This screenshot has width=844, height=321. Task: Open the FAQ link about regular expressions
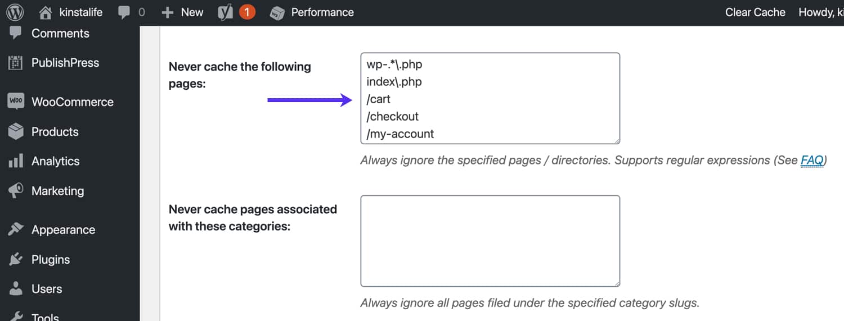[812, 160]
